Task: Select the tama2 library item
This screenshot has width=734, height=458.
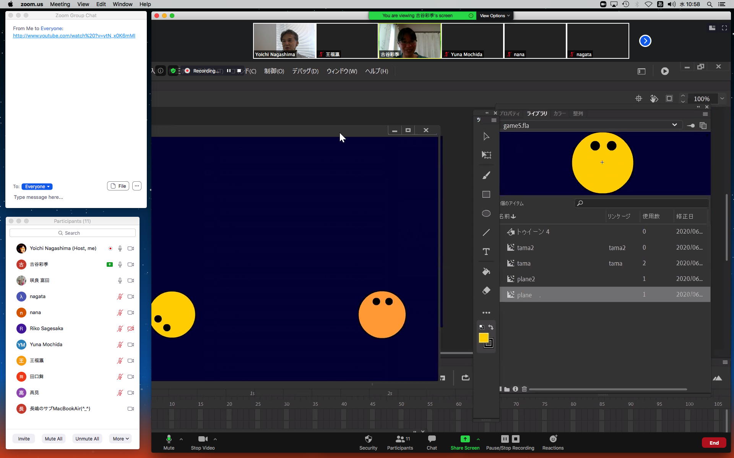Action: point(525,248)
